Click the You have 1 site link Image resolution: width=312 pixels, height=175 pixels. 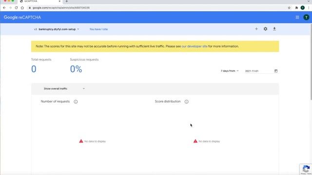(x=98, y=29)
